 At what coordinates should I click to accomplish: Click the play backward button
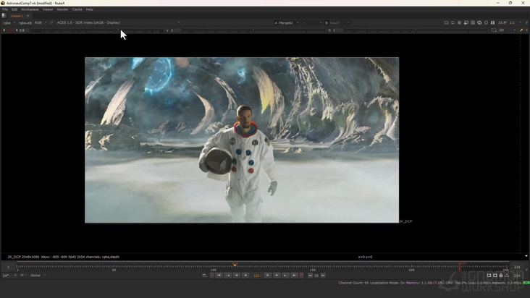(x=245, y=276)
